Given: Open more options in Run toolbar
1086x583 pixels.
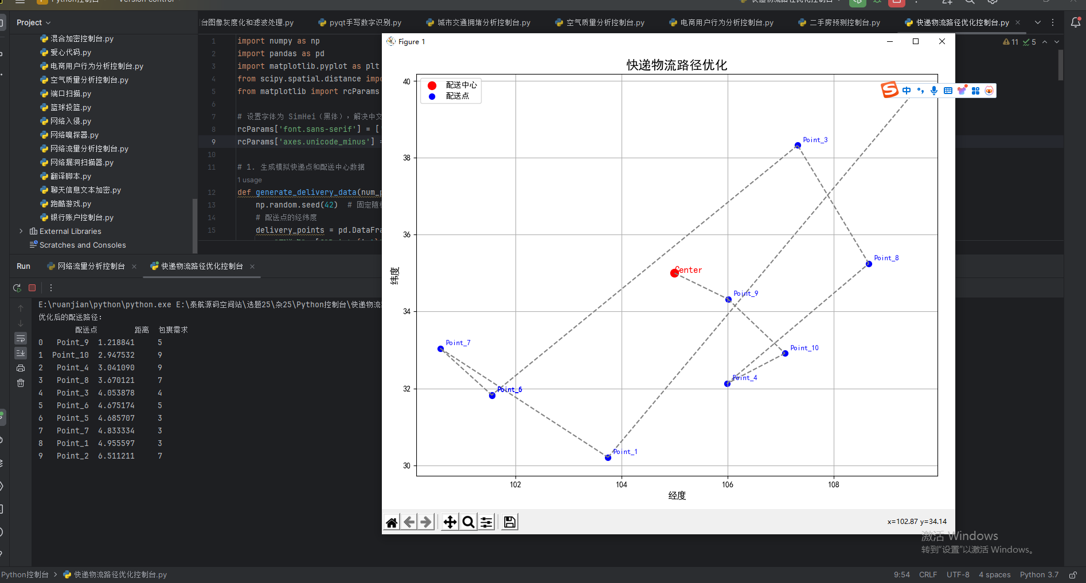Looking at the screenshot, I should (x=51, y=288).
